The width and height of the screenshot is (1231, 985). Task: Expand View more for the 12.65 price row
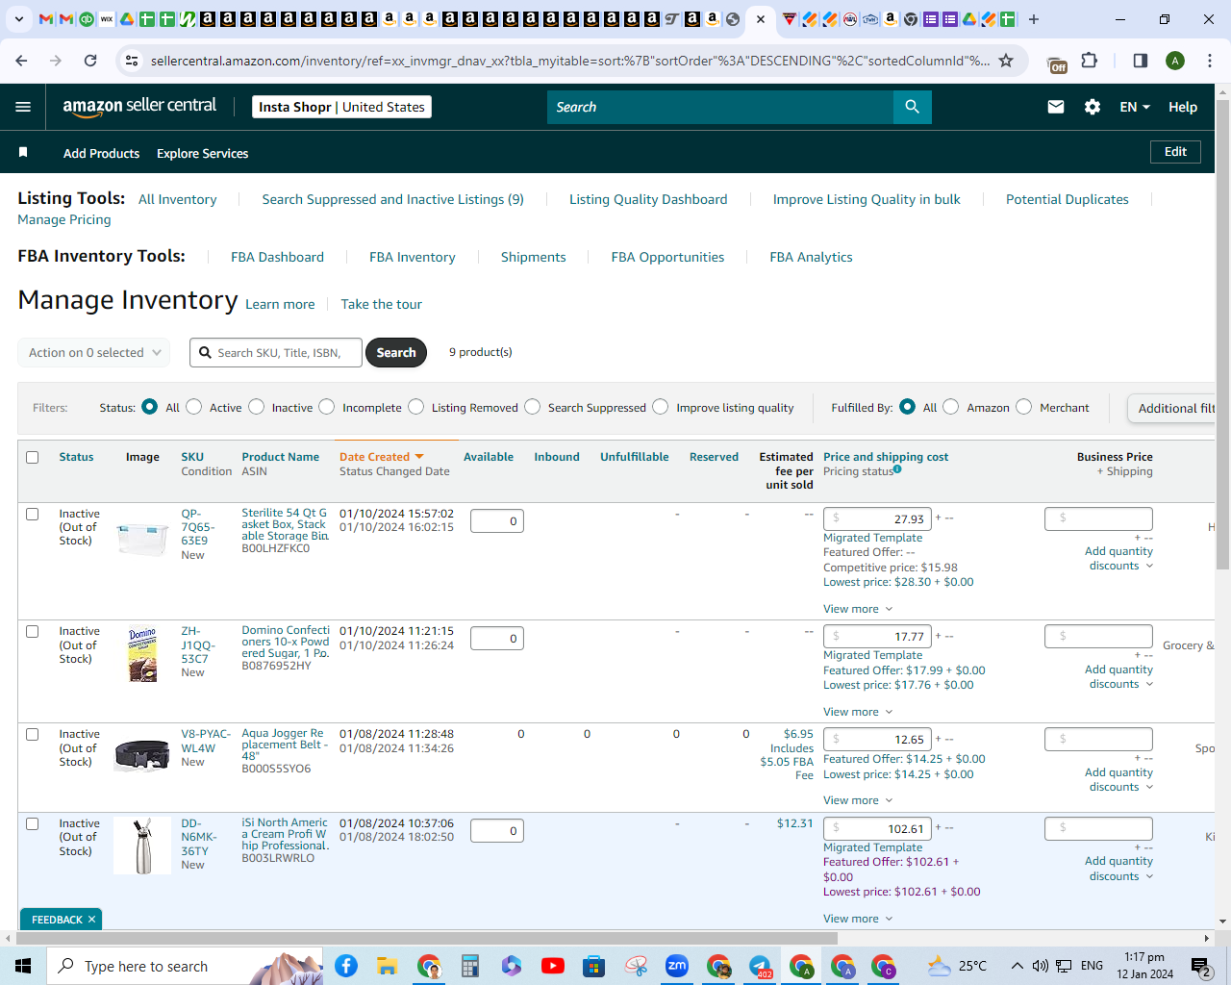(x=858, y=800)
